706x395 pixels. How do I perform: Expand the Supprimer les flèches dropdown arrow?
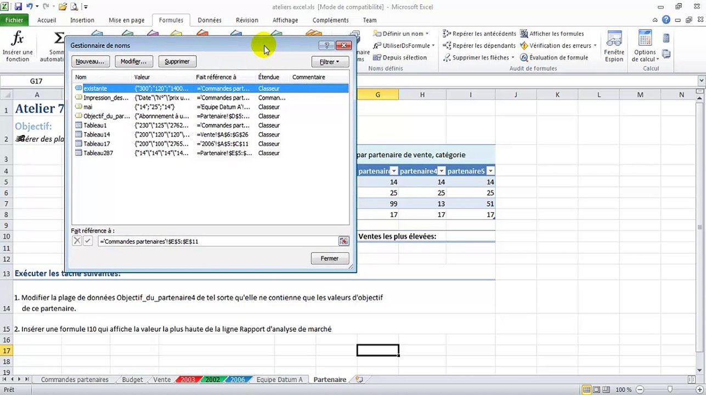pos(513,58)
